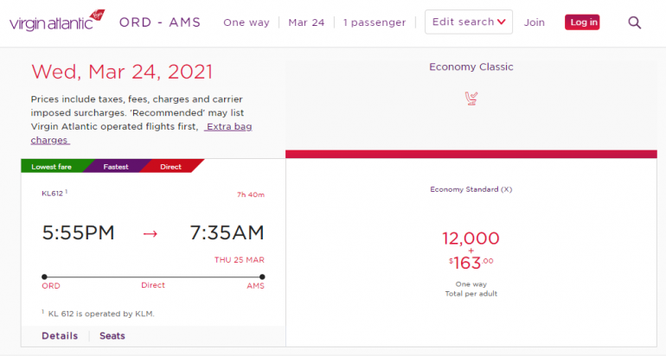This screenshot has width=666, height=356.
Task: Click the 1 passenger header item
Action: [x=374, y=22]
